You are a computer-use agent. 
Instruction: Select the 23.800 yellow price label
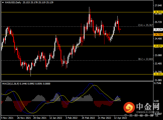[158, 46]
